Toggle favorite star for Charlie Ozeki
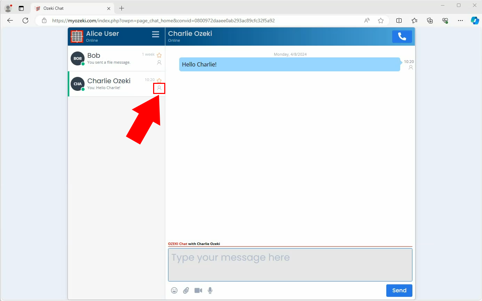The height and width of the screenshot is (301, 482). click(x=159, y=80)
